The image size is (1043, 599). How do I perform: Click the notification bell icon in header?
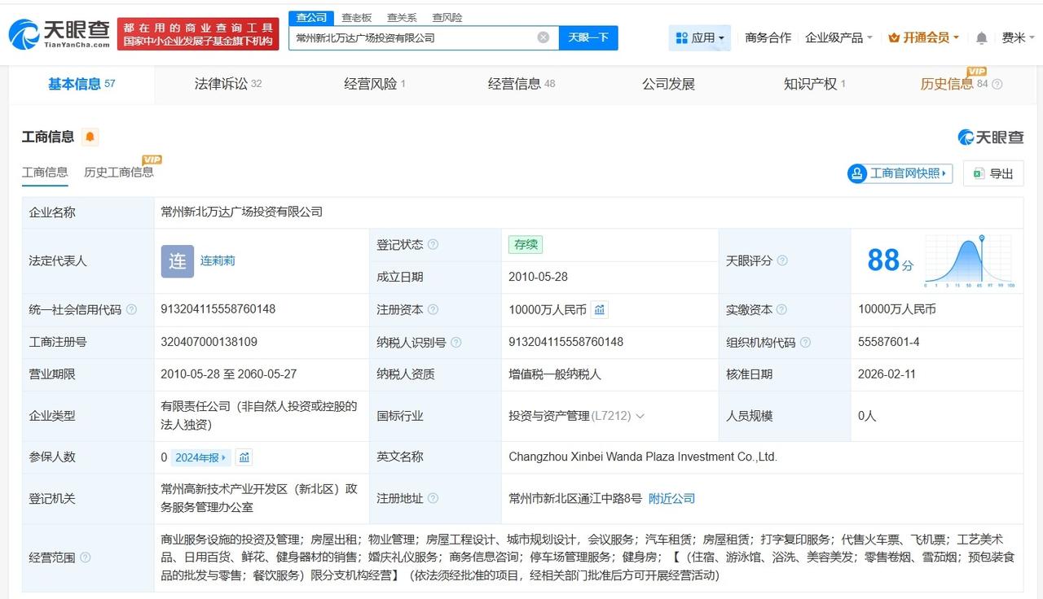[x=981, y=38]
